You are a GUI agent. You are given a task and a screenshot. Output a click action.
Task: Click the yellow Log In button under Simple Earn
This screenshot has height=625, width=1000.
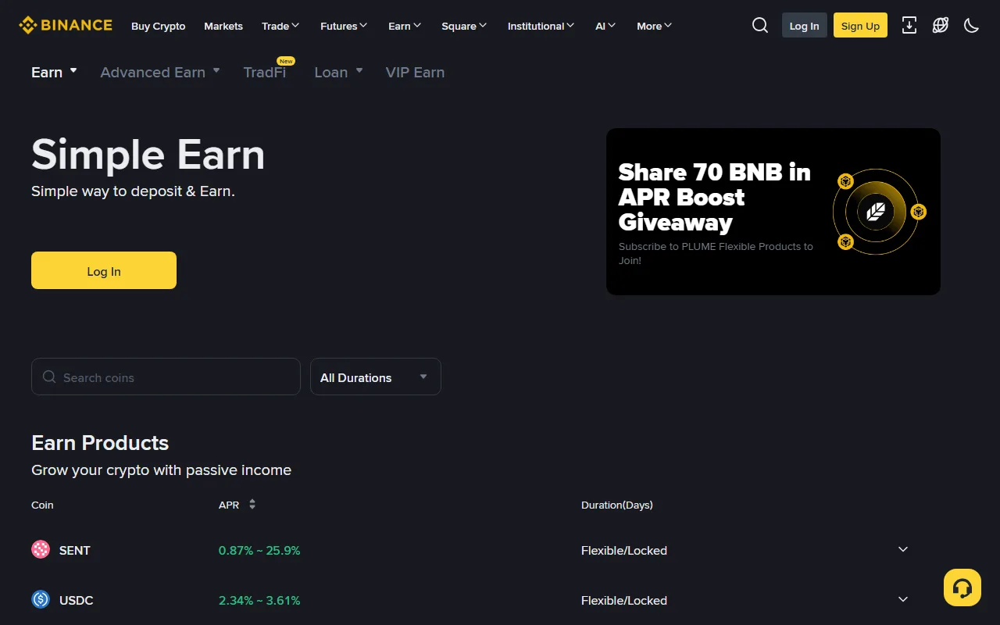(104, 270)
